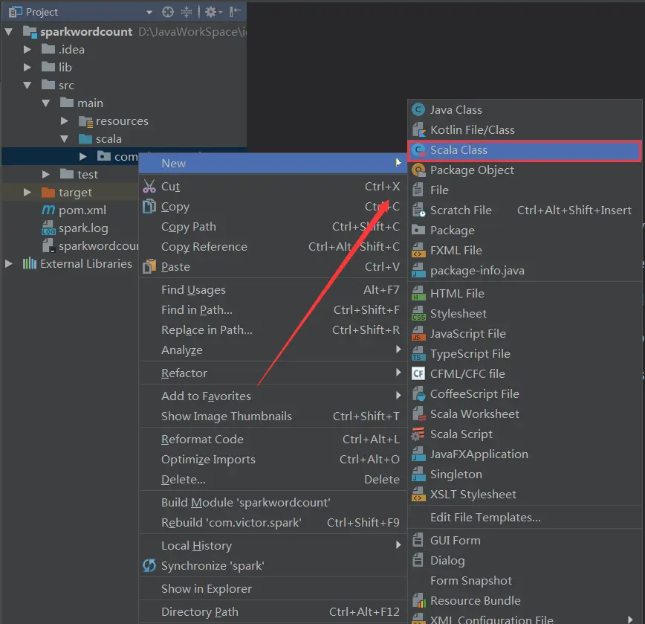Click the Scala Worksheet icon
645x624 pixels.
419,414
